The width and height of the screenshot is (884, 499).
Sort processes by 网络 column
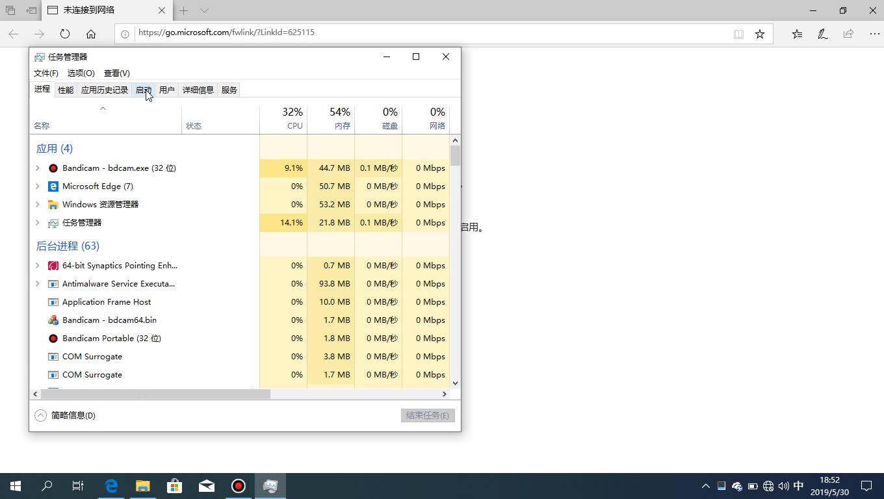pyautogui.click(x=426, y=119)
